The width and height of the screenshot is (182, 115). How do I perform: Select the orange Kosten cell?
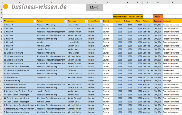coord(158,17)
